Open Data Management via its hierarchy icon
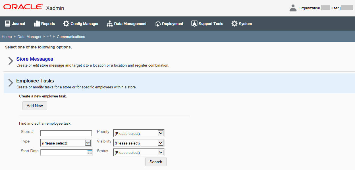 pyautogui.click(x=110, y=24)
